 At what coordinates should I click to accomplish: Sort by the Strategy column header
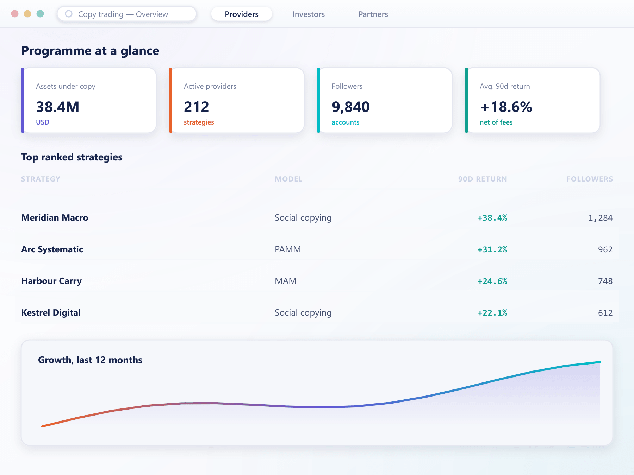(x=41, y=179)
